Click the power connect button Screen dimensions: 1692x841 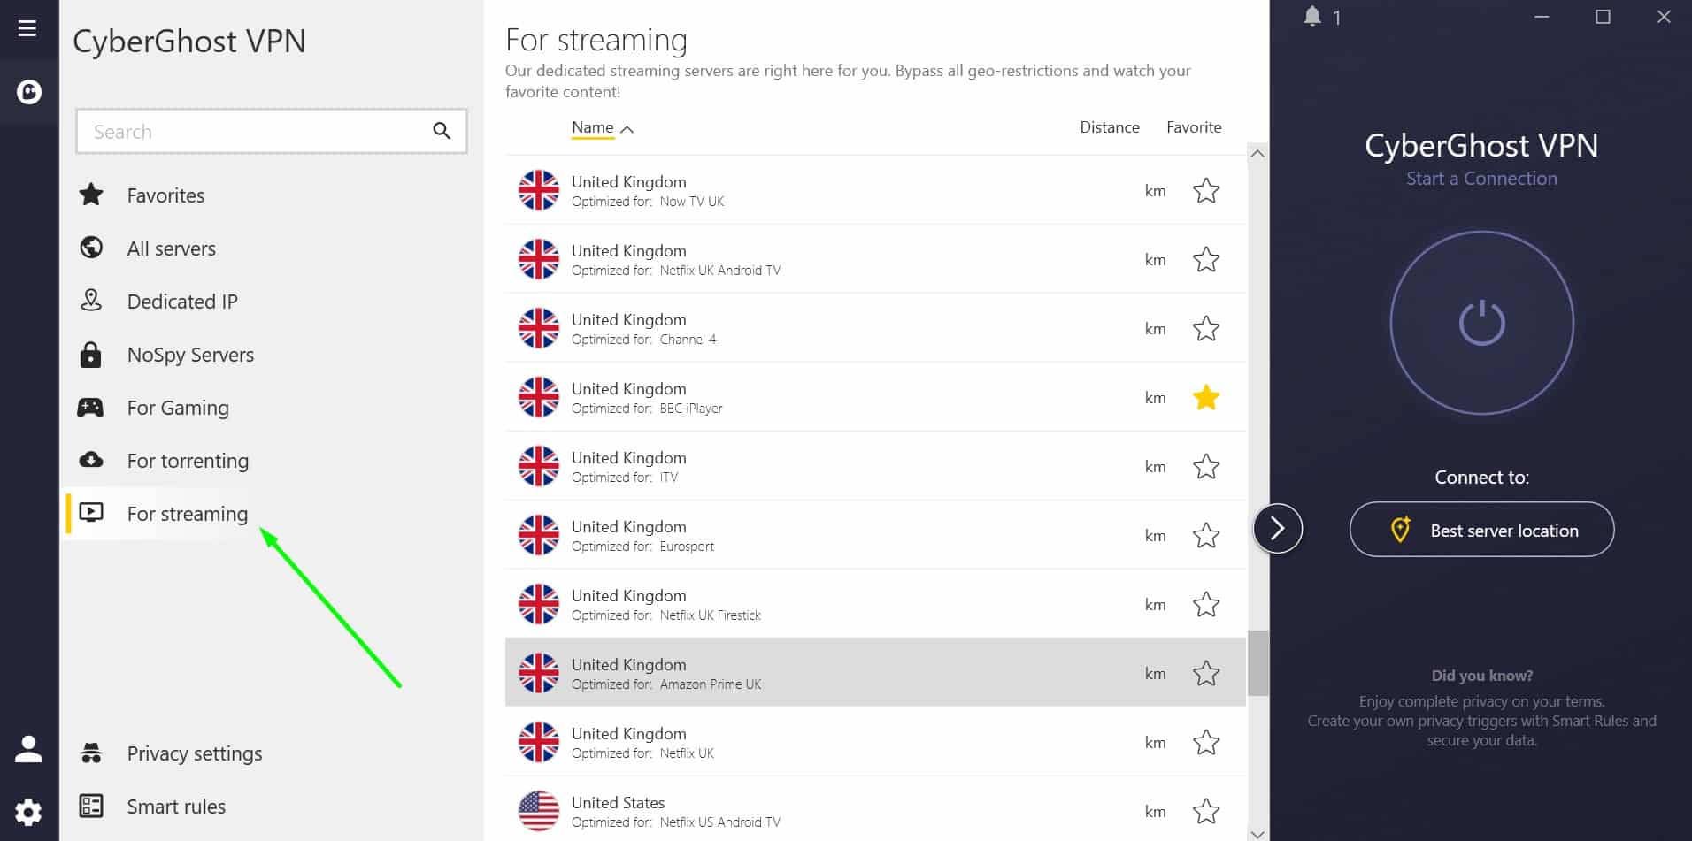[x=1481, y=323]
